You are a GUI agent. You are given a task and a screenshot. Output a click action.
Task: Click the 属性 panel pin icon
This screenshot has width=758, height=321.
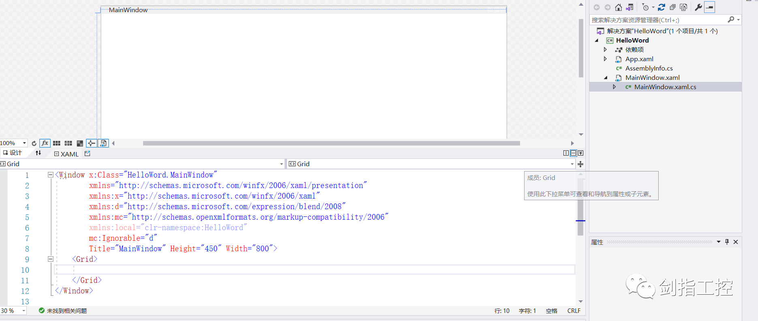point(727,242)
